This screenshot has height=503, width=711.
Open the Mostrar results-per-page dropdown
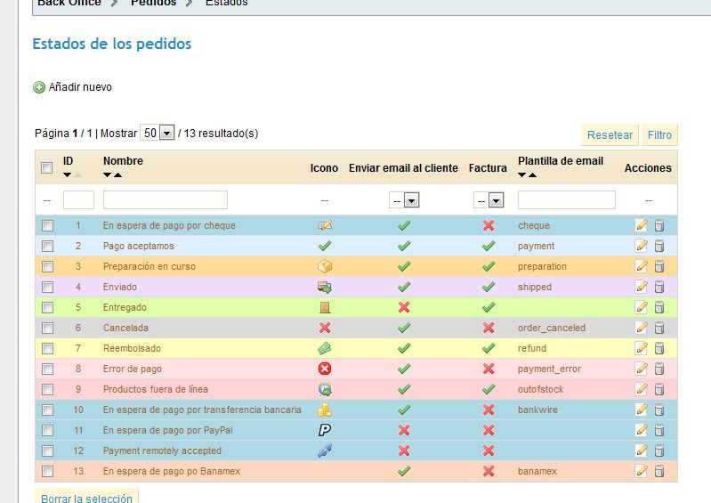pyautogui.click(x=157, y=133)
